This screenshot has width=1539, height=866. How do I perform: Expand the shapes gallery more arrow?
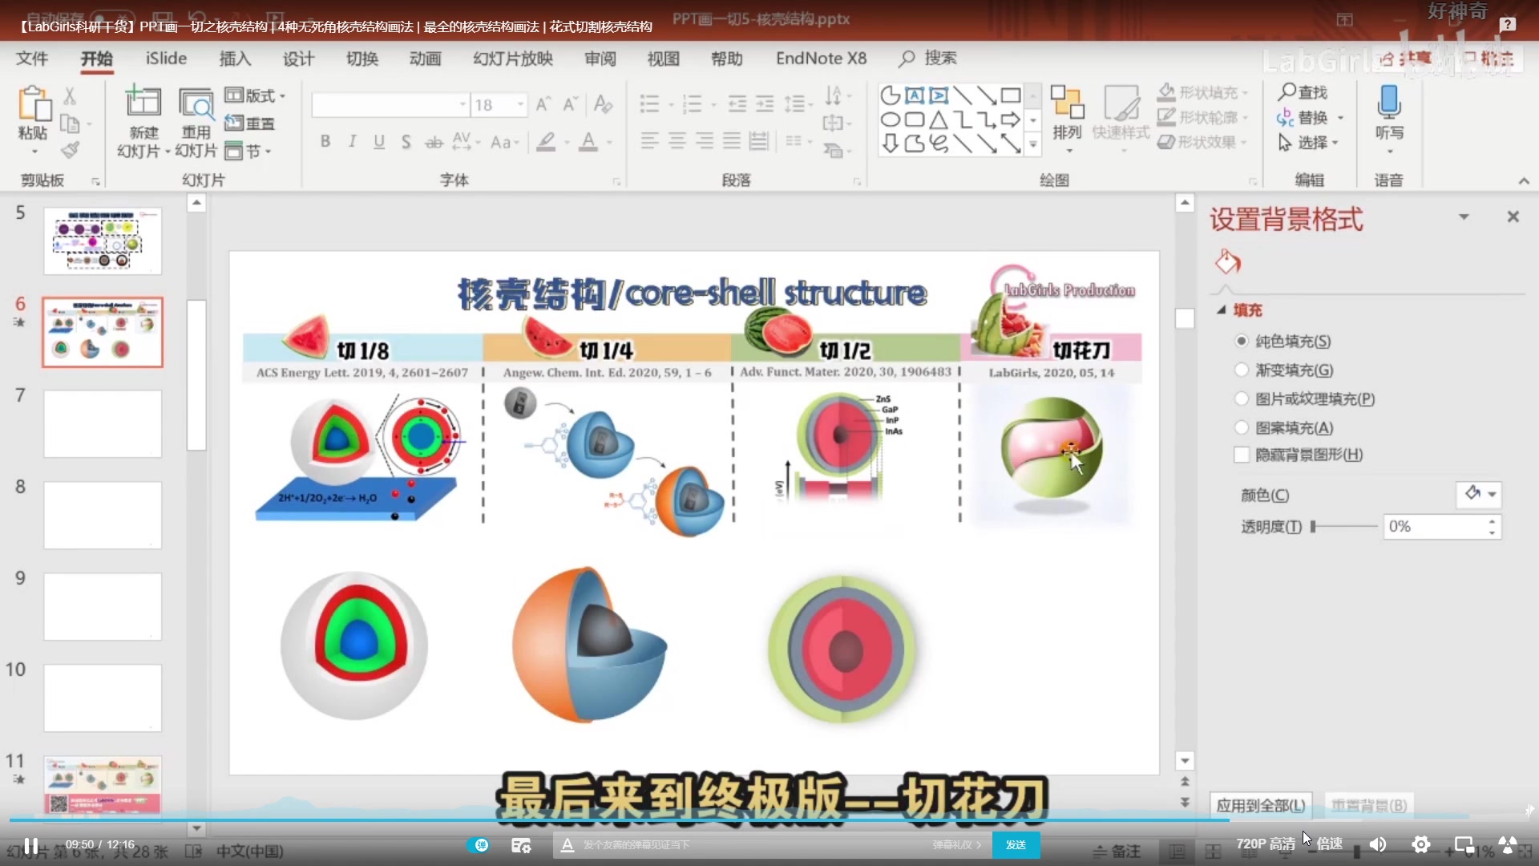[x=1034, y=145]
